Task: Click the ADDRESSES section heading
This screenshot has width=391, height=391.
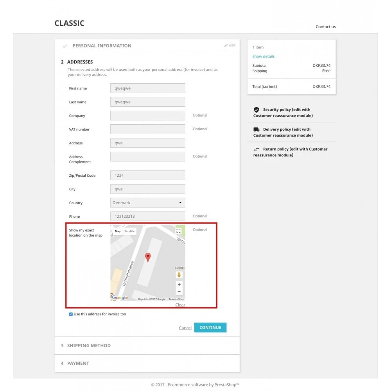Action: click(x=80, y=62)
